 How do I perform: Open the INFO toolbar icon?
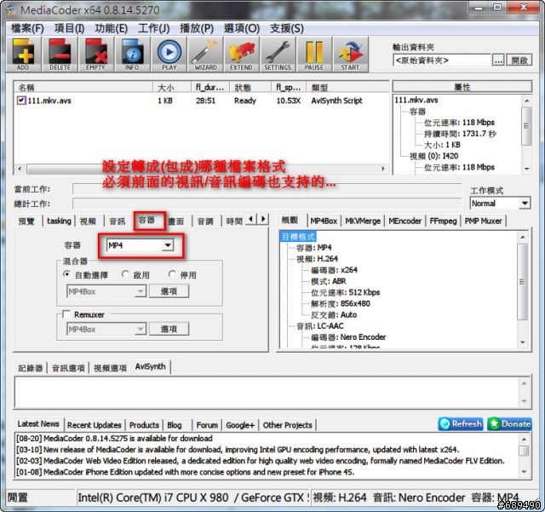133,55
